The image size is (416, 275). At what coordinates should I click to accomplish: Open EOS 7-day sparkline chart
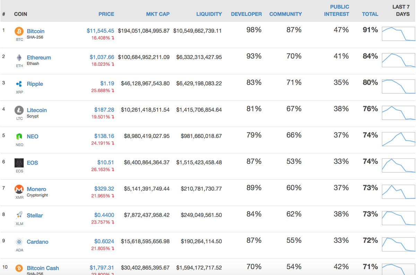click(398, 165)
